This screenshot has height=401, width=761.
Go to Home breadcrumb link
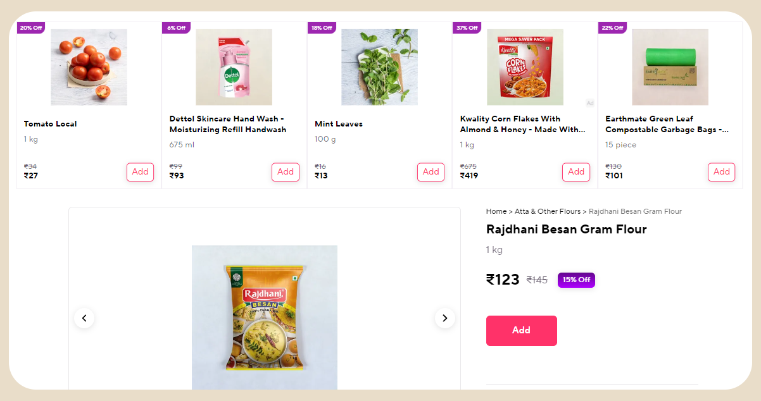496,211
